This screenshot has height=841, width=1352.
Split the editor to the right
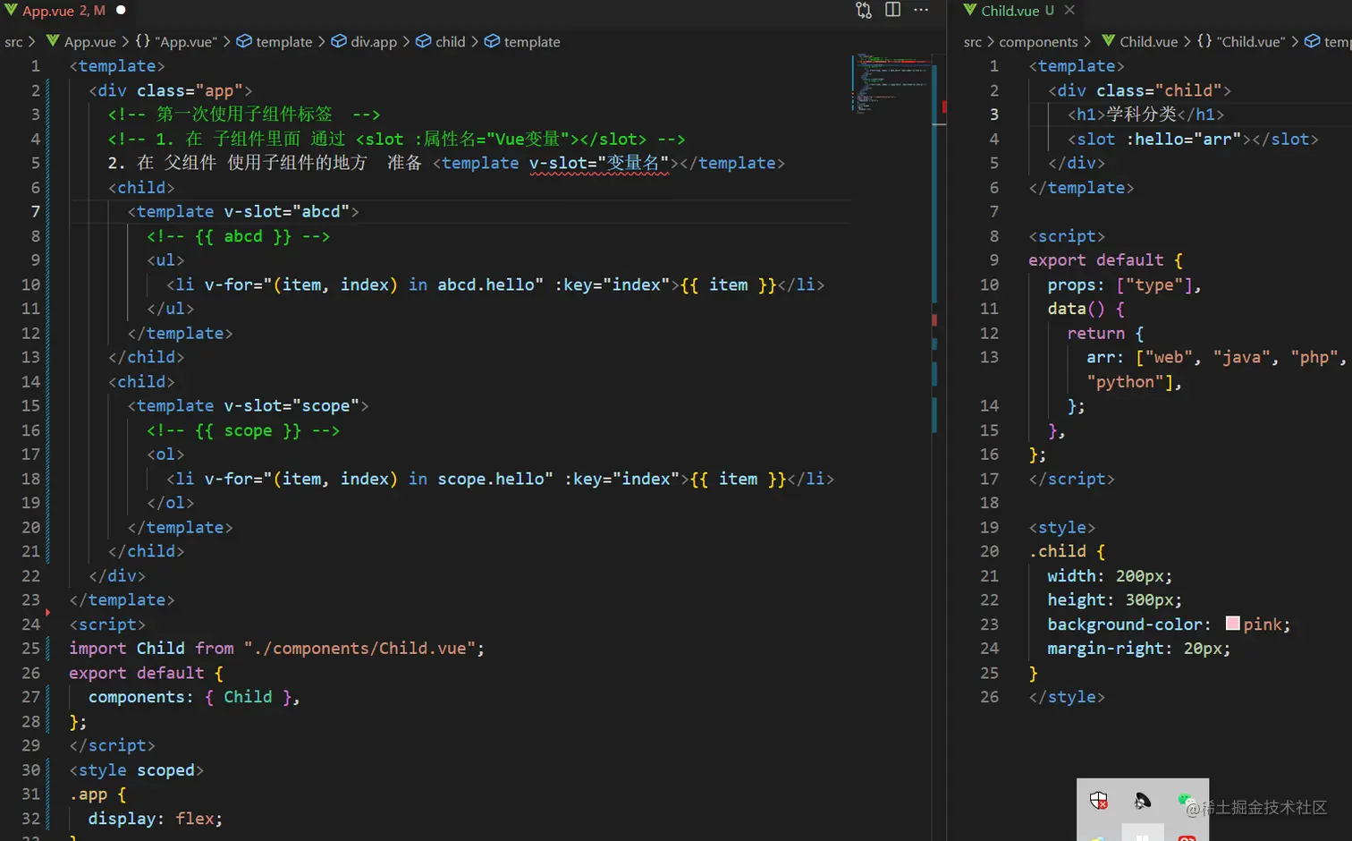(x=892, y=10)
